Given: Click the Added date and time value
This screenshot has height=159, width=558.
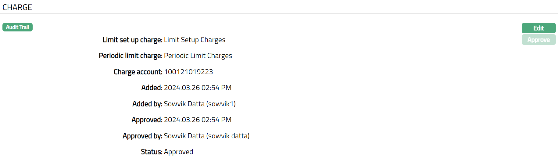Looking at the screenshot, I should tap(198, 88).
